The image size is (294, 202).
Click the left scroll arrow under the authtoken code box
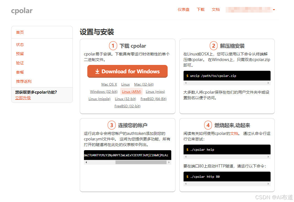86,162
